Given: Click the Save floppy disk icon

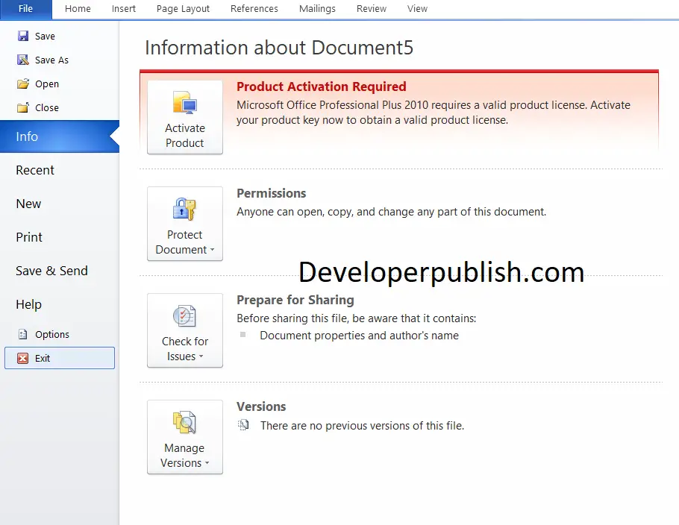Looking at the screenshot, I should [23, 36].
